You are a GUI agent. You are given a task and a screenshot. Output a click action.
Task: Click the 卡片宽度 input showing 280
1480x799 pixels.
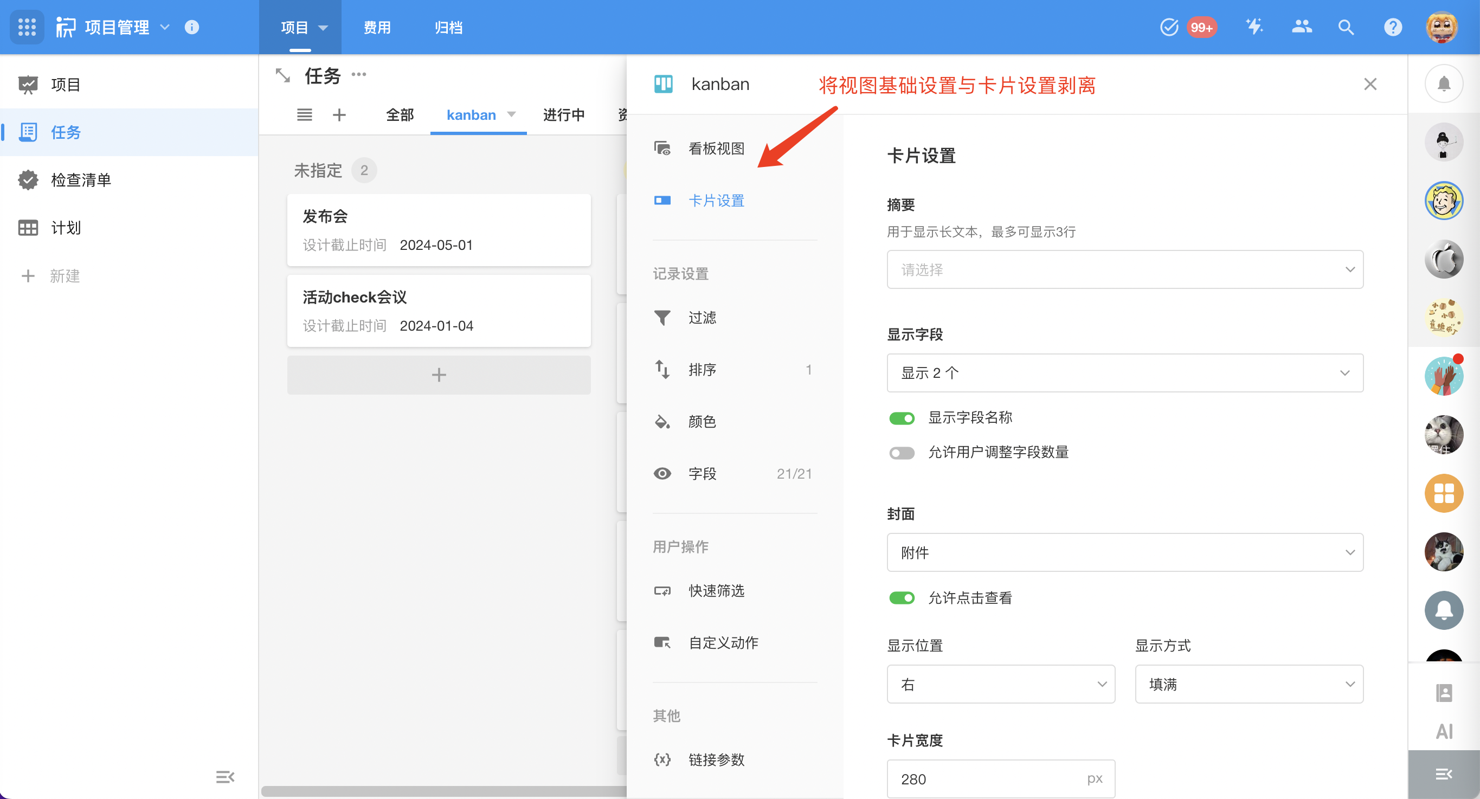click(1001, 778)
